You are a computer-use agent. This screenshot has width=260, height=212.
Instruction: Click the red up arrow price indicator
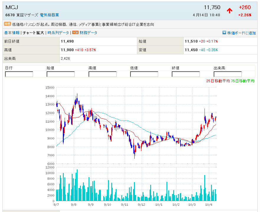pos(229,11)
